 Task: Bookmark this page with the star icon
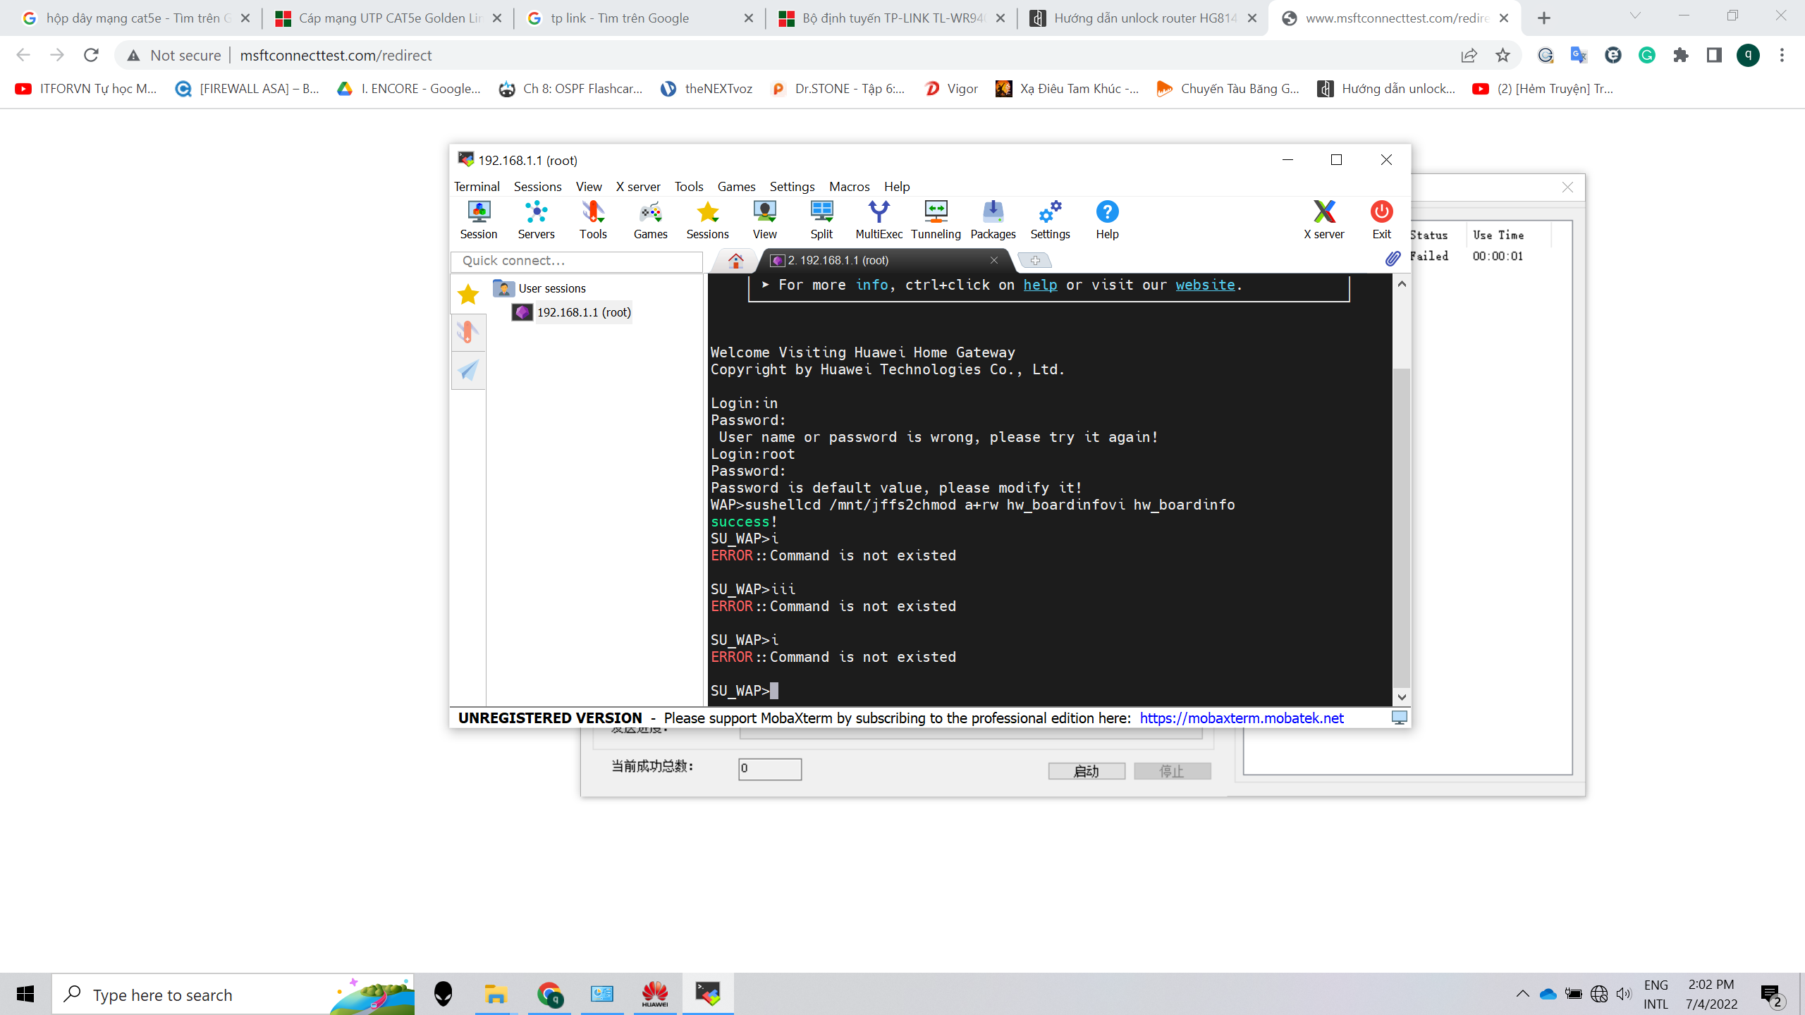pos(1503,55)
